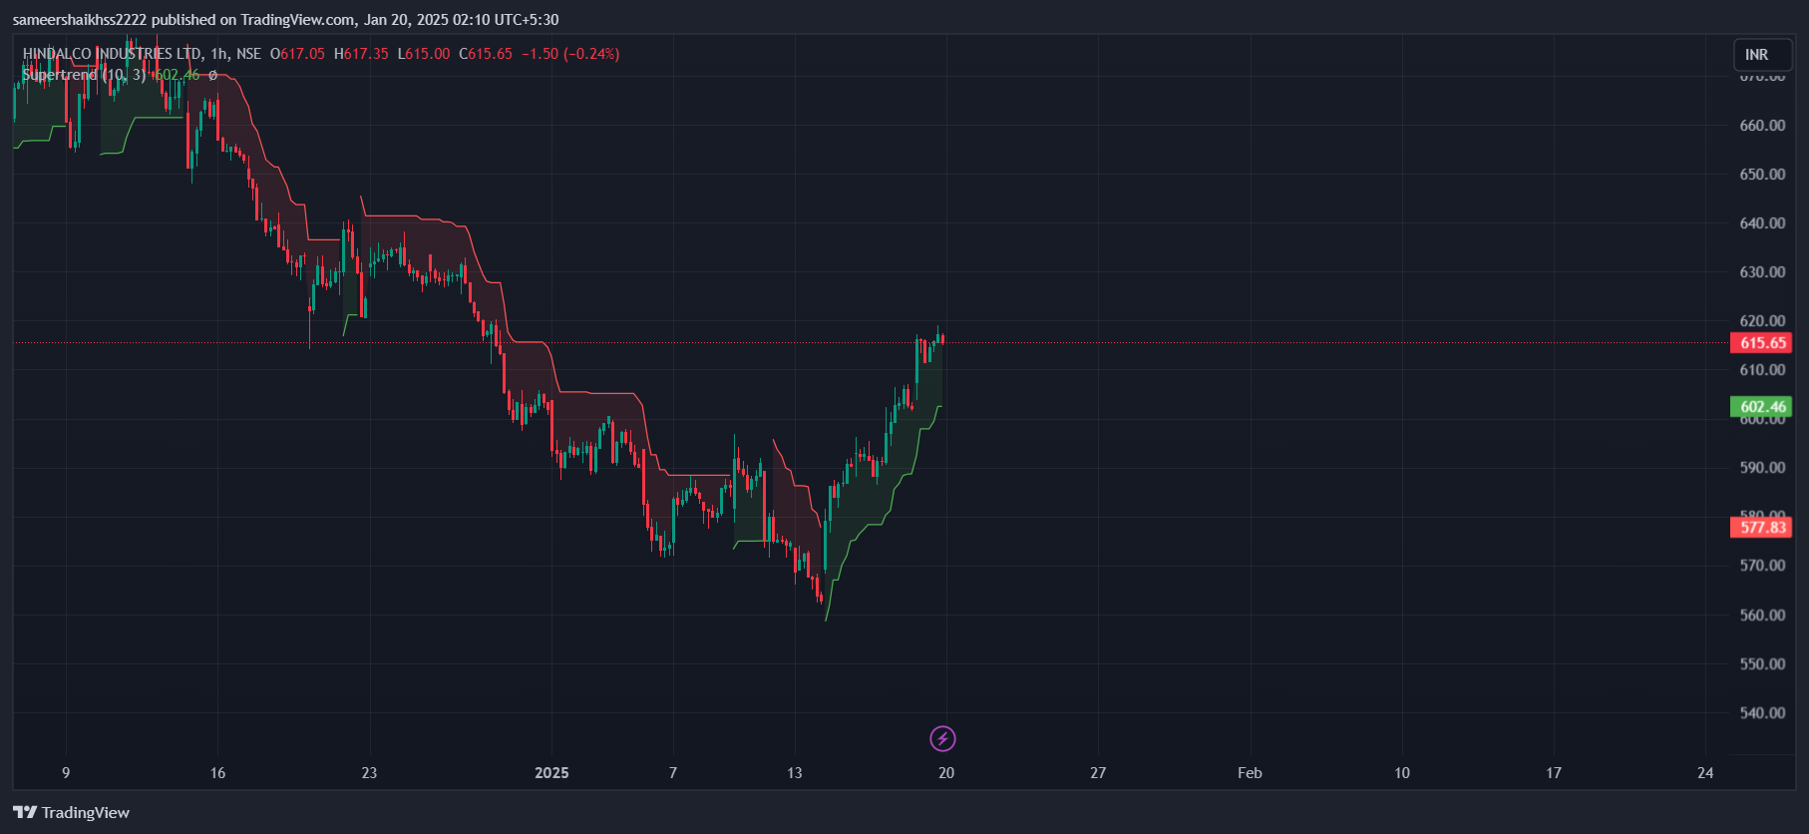Open the INR currency selector button

click(x=1762, y=55)
